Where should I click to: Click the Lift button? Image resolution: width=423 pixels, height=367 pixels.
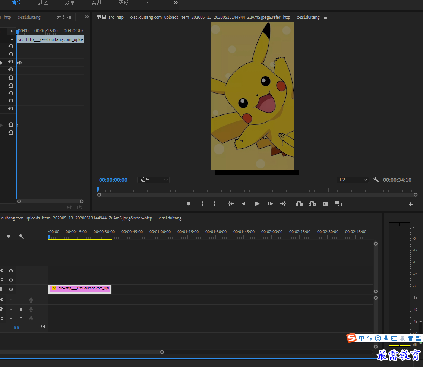coord(299,204)
